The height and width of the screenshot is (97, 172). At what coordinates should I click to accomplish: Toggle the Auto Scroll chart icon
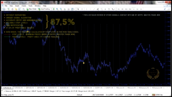click(x=65, y=9)
